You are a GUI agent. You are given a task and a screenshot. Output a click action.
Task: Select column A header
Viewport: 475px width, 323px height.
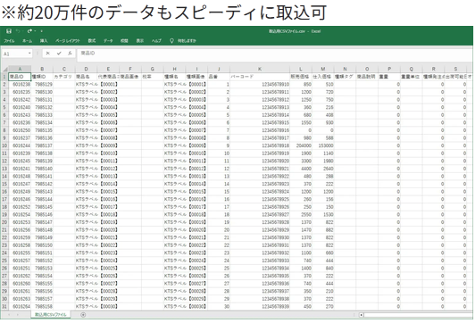tap(20, 69)
